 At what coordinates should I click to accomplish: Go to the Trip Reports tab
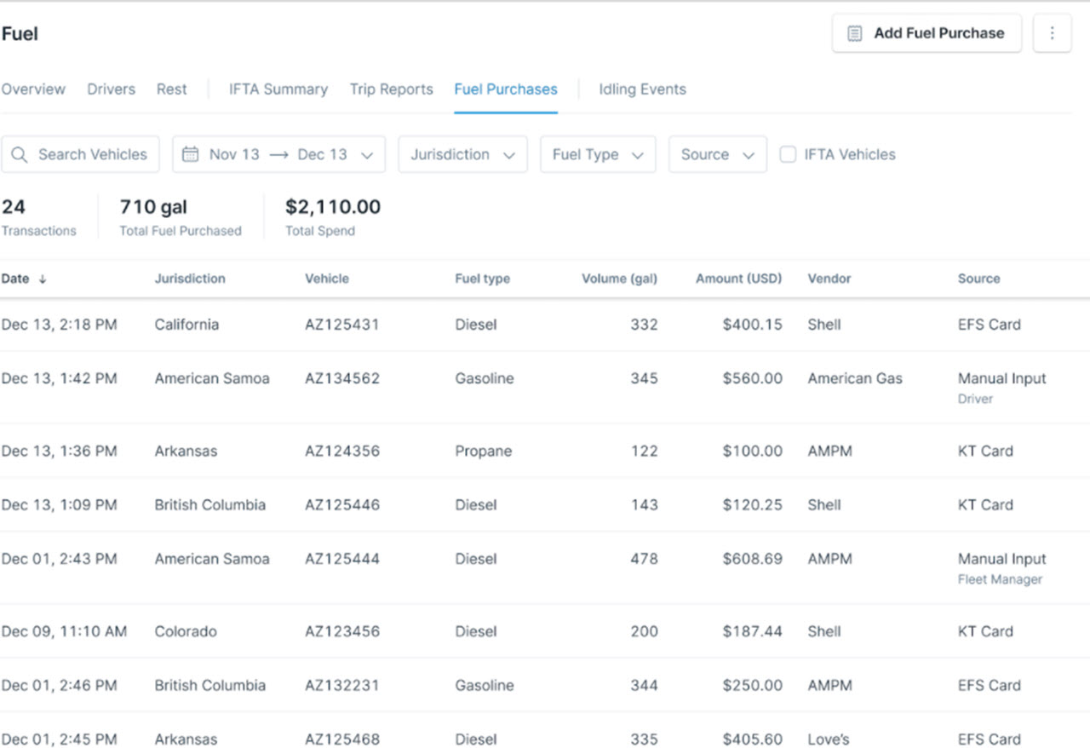[391, 89]
